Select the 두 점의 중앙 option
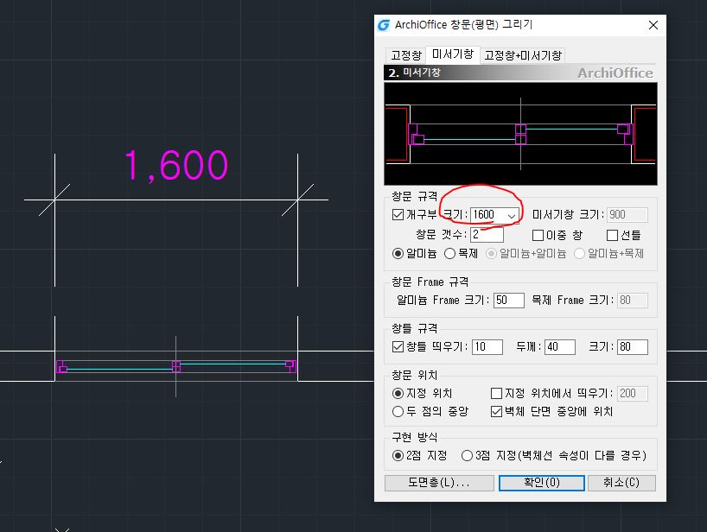The height and width of the screenshot is (532, 707). tap(398, 412)
